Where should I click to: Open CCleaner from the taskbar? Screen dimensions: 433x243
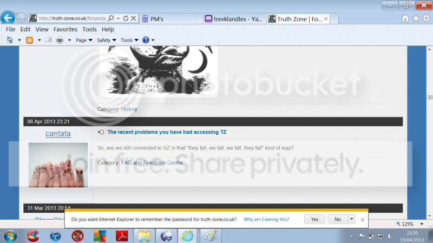pyautogui.click(x=33, y=236)
